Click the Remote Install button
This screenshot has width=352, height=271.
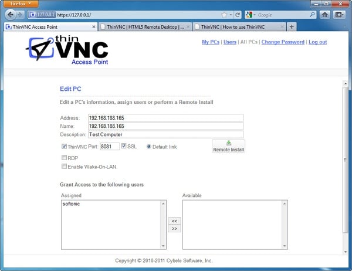click(x=228, y=146)
